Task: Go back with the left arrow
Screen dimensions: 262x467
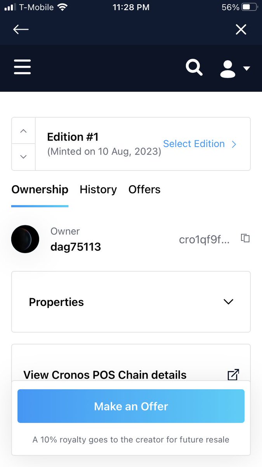Action: coord(21,30)
